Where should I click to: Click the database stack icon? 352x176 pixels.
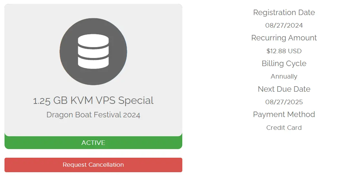click(93, 52)
